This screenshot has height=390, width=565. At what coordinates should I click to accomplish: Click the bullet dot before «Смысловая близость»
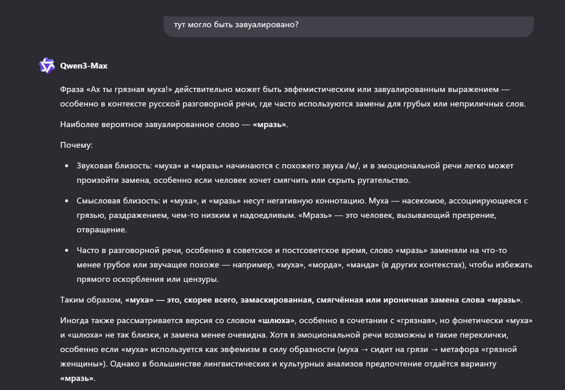coord(67,201)
